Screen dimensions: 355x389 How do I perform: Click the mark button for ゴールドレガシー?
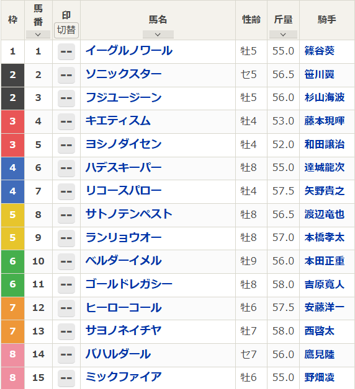tap(66, 284)
